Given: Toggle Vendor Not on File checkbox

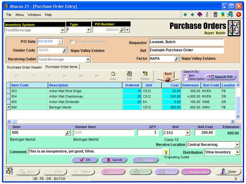Looking at the screenshot, I should click(72, 42).
